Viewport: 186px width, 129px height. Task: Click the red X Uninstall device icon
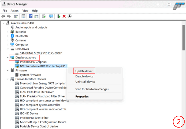coord(64,16)
